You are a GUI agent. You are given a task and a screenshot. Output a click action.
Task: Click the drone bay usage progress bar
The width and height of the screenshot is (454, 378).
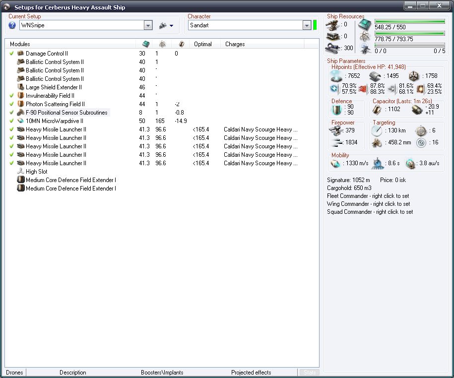pyautogui.click(x=410, y=45)
